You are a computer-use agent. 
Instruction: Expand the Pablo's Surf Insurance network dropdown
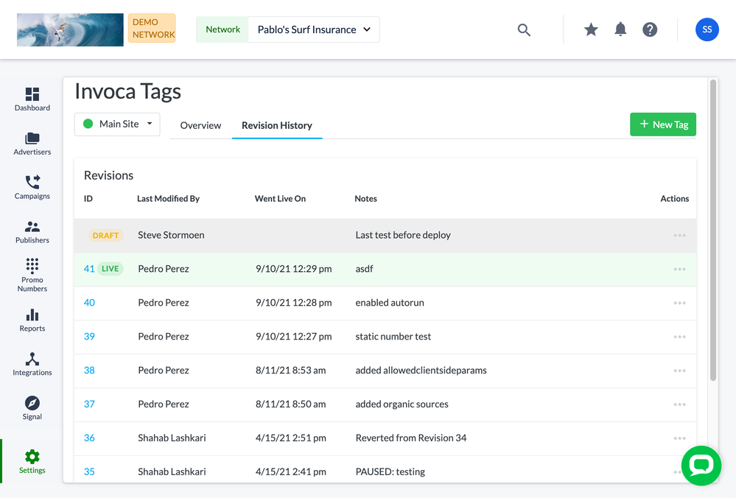click(314, 29)
